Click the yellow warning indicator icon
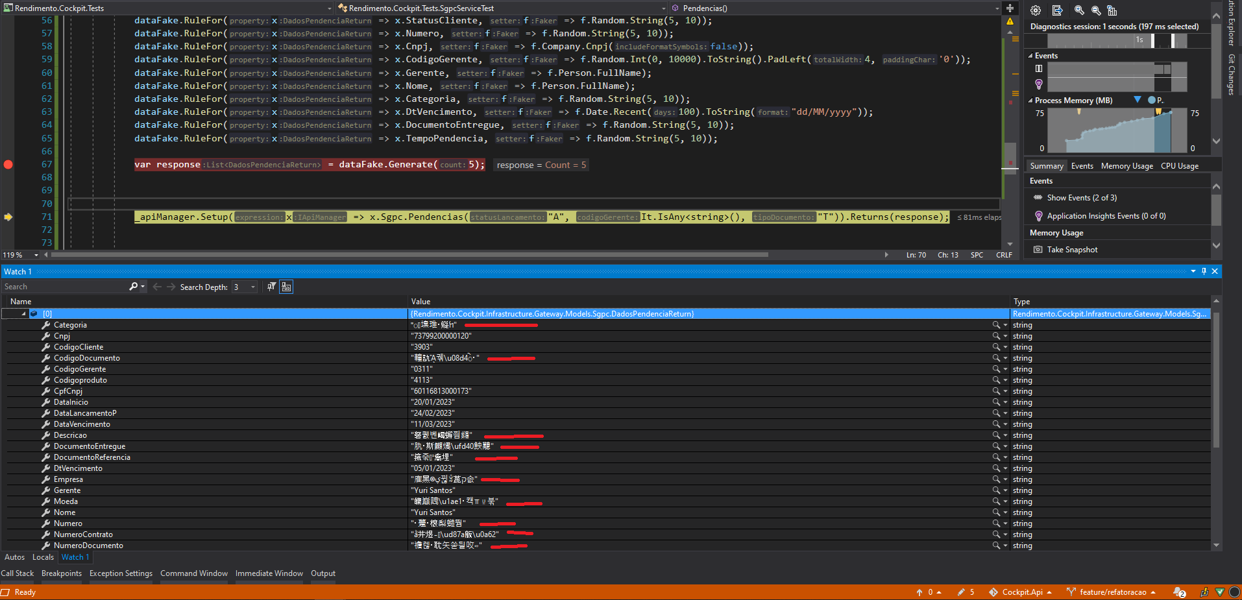Image resolution: width=1242 pixels, height=600 pixels. [1010, 21]
